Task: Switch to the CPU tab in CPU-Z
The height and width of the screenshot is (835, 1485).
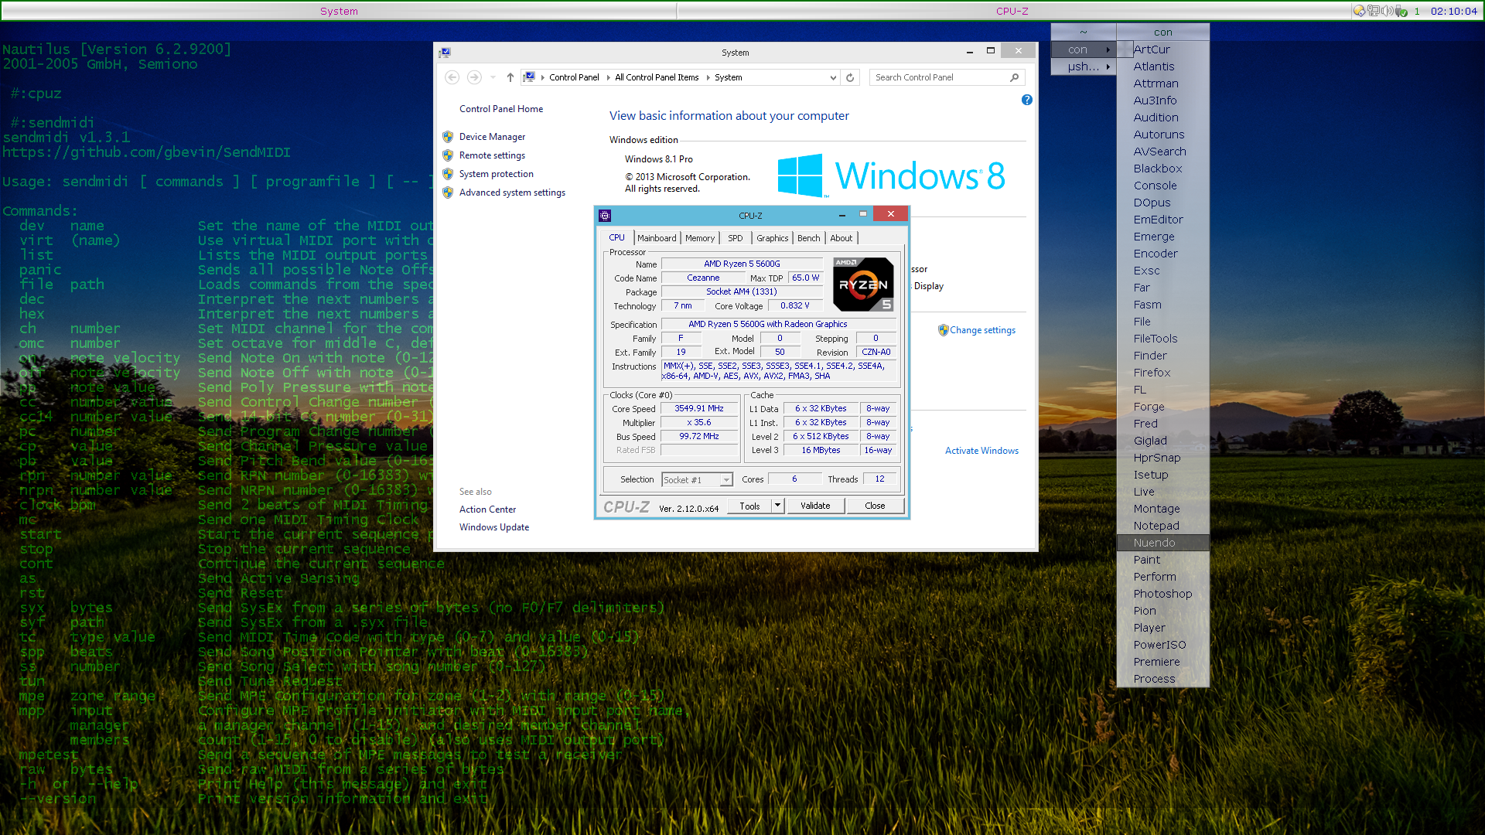Action: 616,237
